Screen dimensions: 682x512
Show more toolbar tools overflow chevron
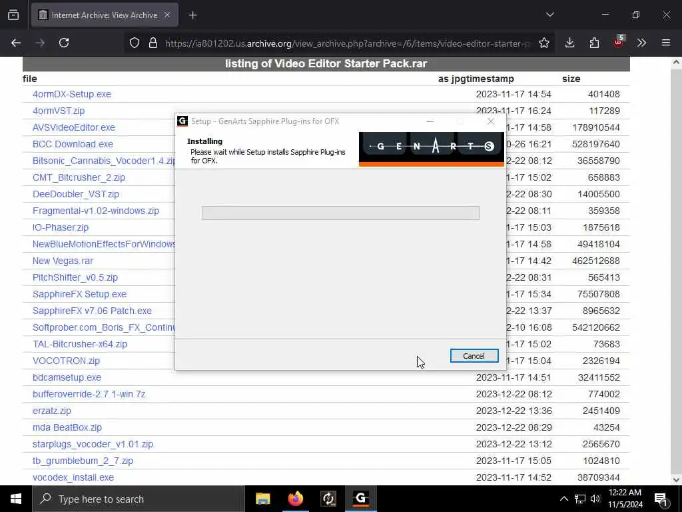point(641,43)
